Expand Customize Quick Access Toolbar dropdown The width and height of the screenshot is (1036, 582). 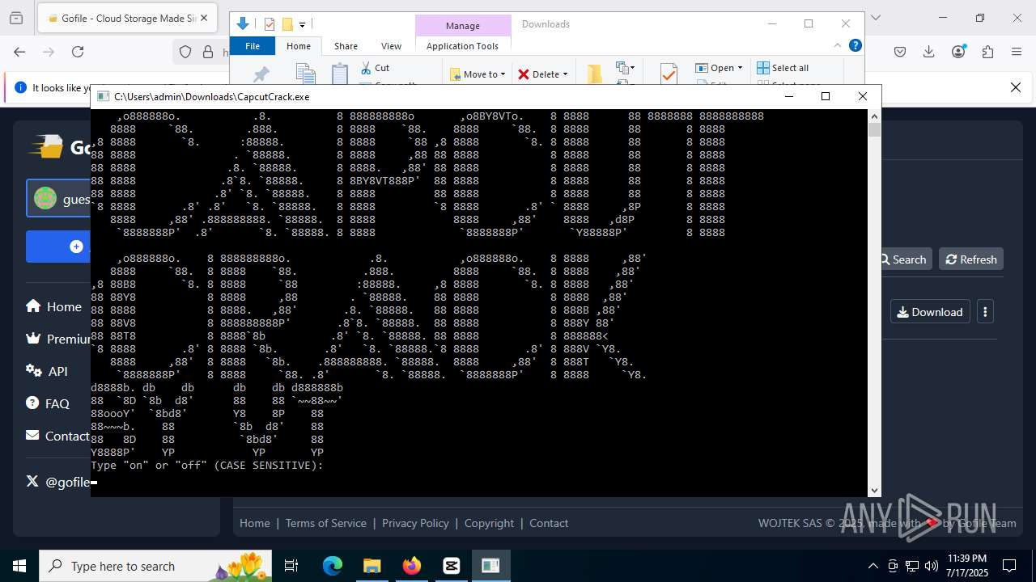click(302, 25)
